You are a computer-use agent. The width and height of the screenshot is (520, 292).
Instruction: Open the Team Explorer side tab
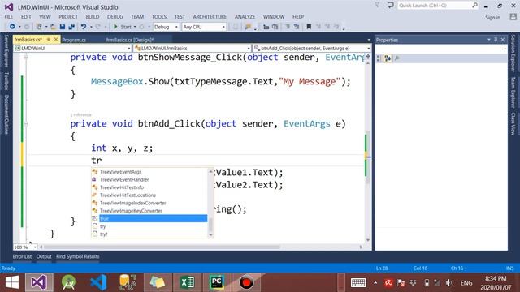pos(513,92)
